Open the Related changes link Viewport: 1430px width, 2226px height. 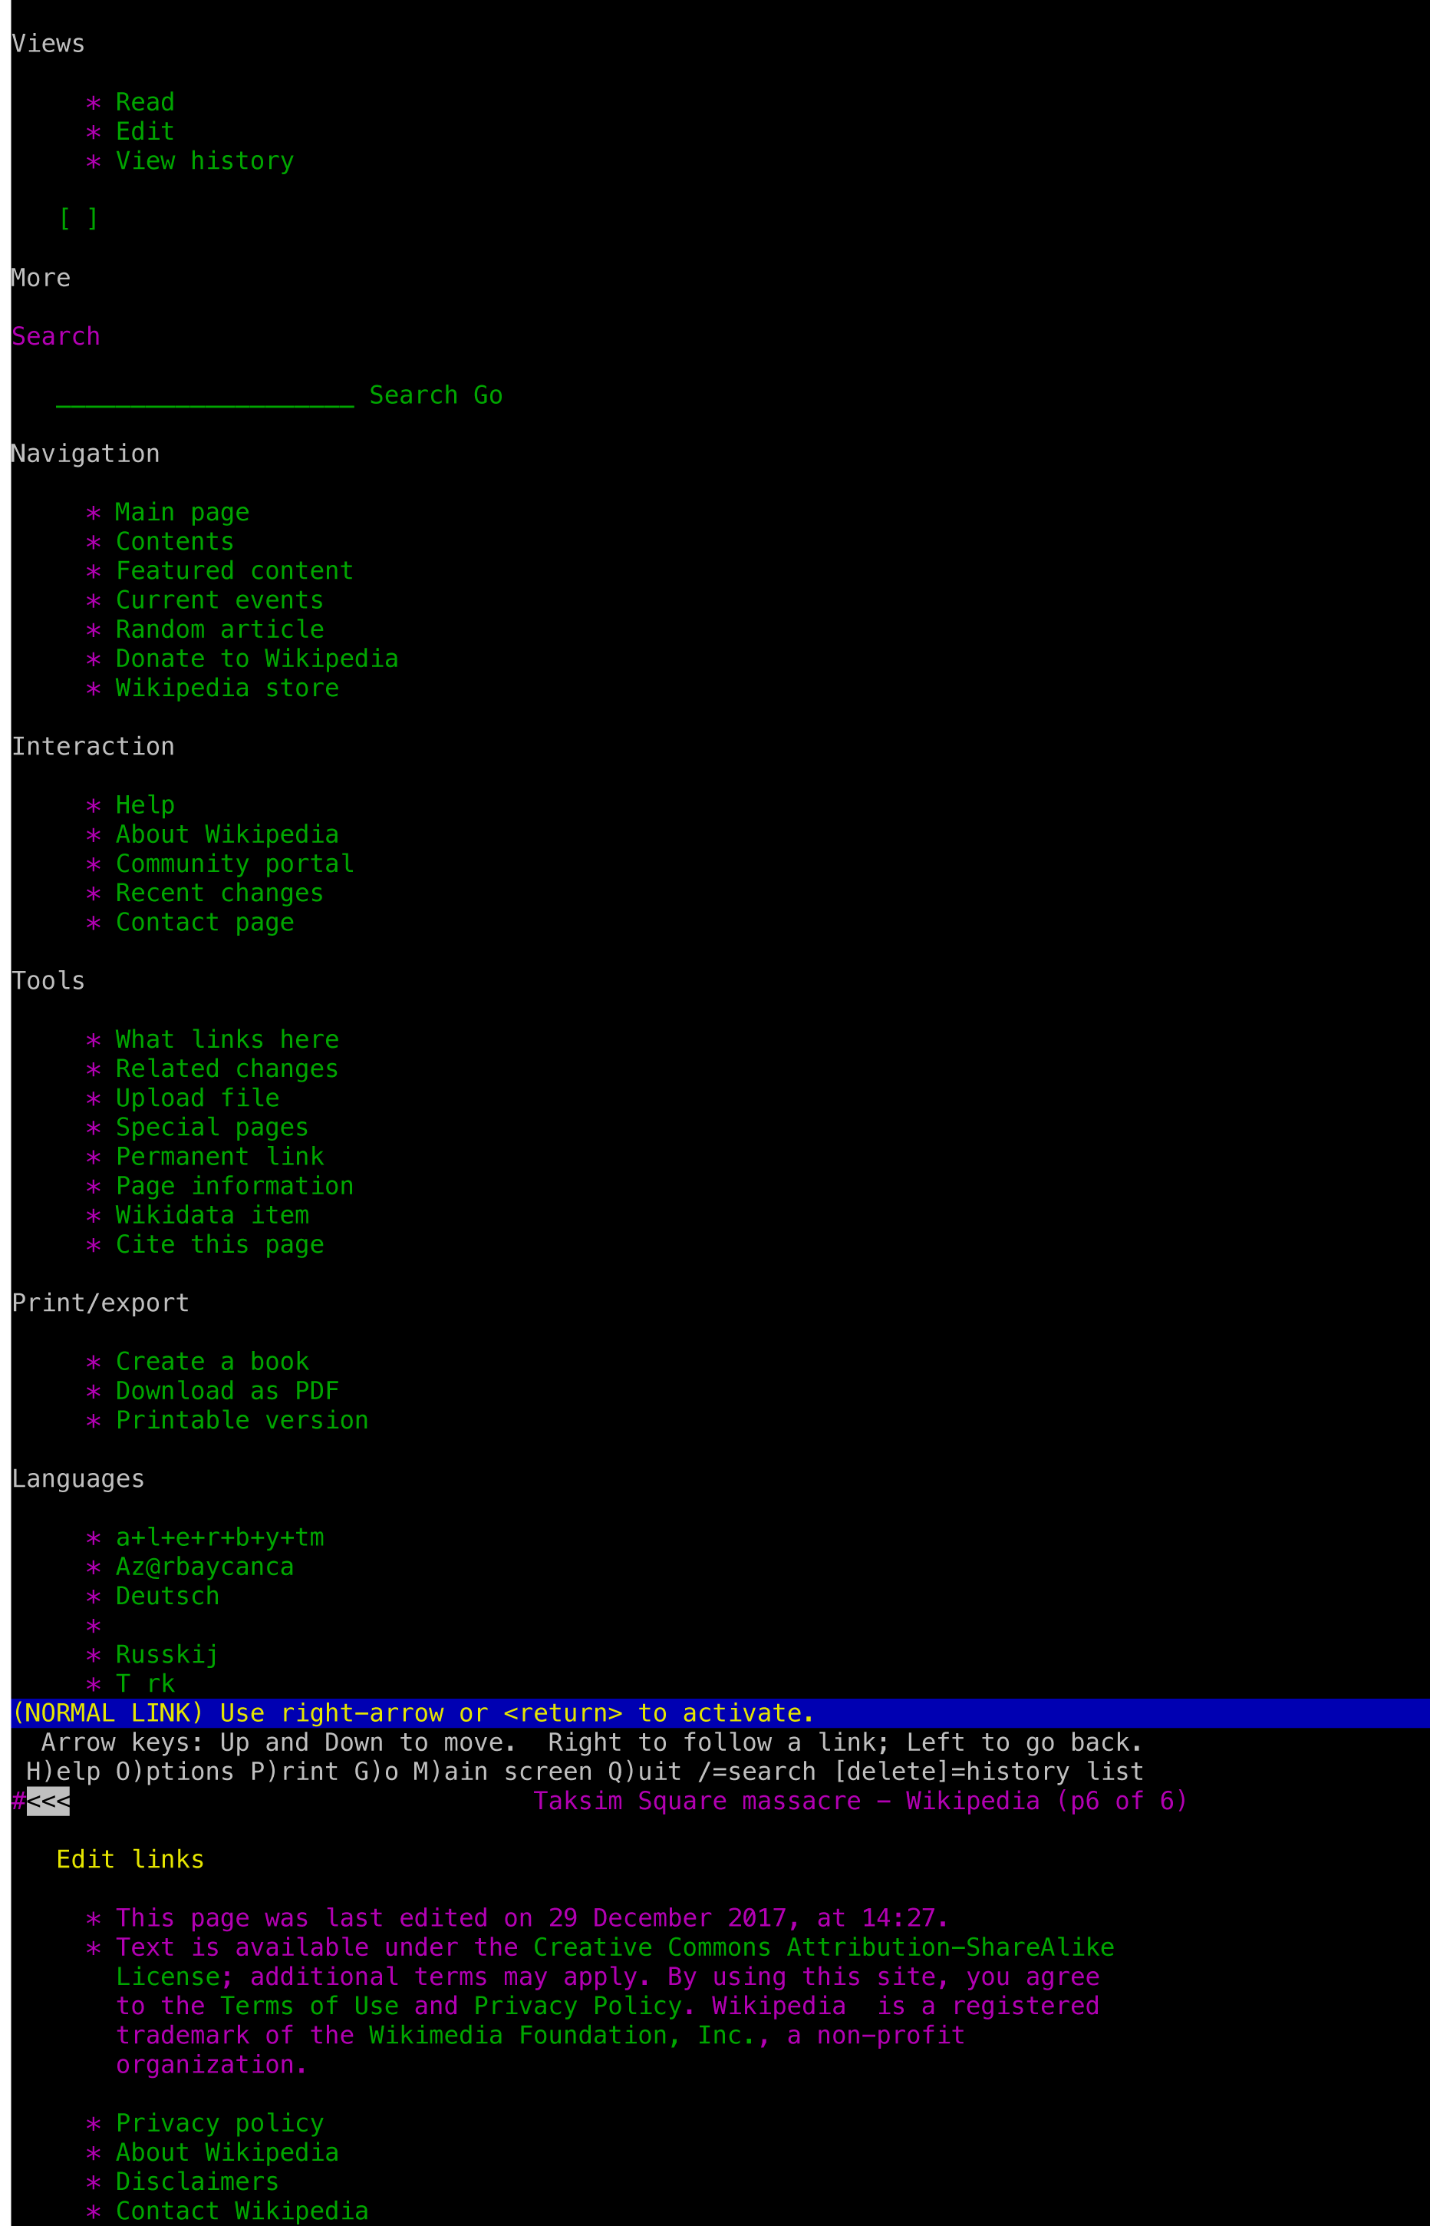click(x=226, y=1068)
